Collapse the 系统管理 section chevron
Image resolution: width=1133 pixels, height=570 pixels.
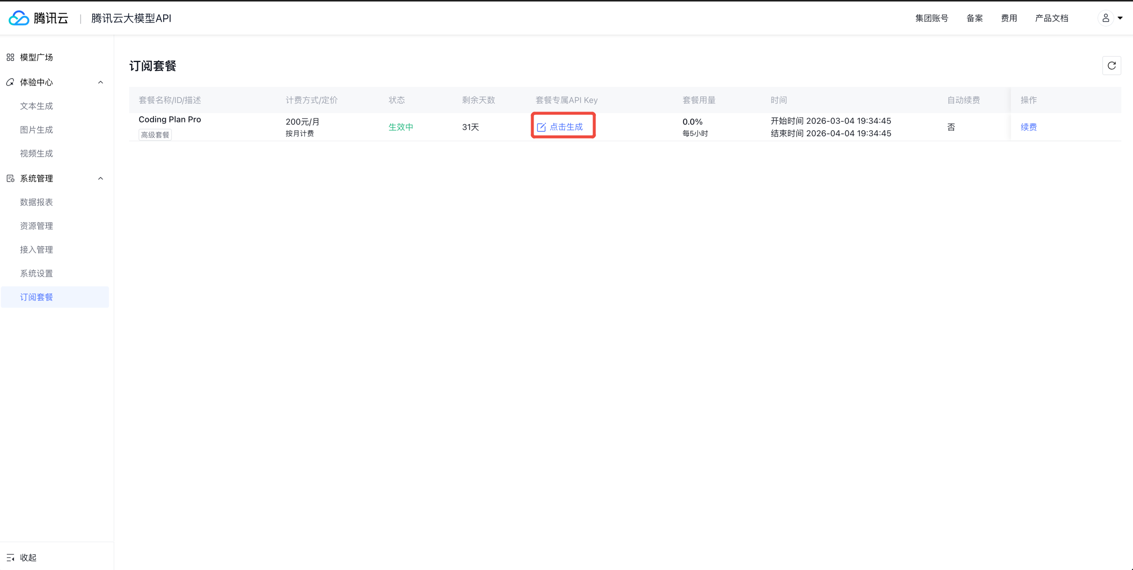pos(101,178)
